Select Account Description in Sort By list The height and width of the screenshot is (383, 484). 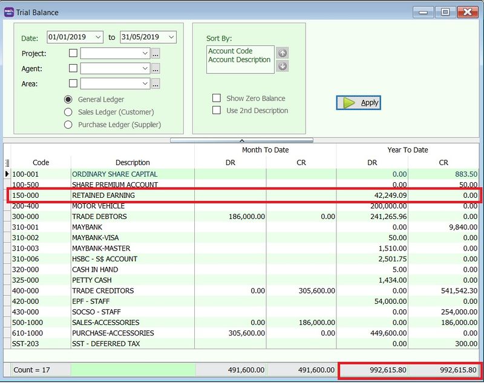(240, 60)
